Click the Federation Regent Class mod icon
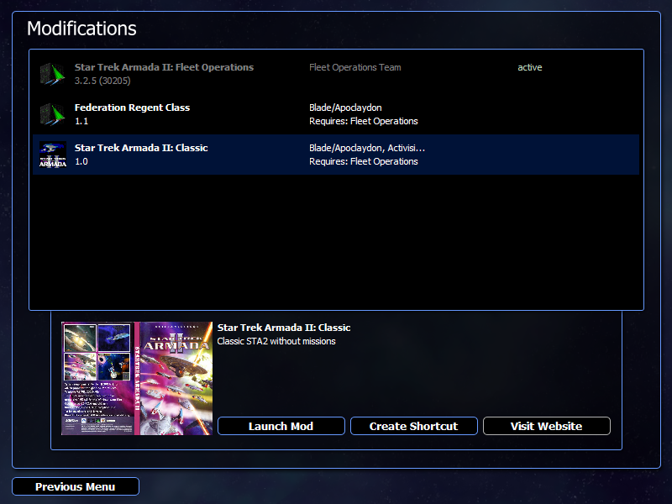 click(x=53, y=114)
